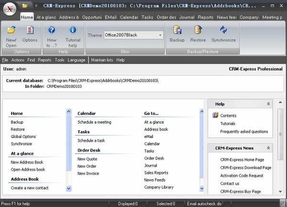Click the Restore database icon
The width and height of the screenshot is (287, 207).
pos(198,30)
